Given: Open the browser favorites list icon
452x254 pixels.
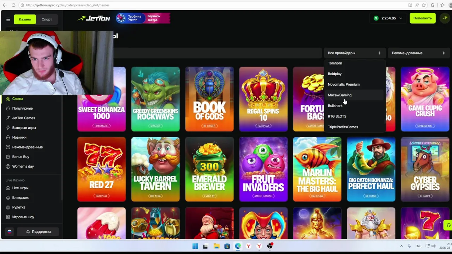Looking at the screenshot, I should [x=442, y=5].
